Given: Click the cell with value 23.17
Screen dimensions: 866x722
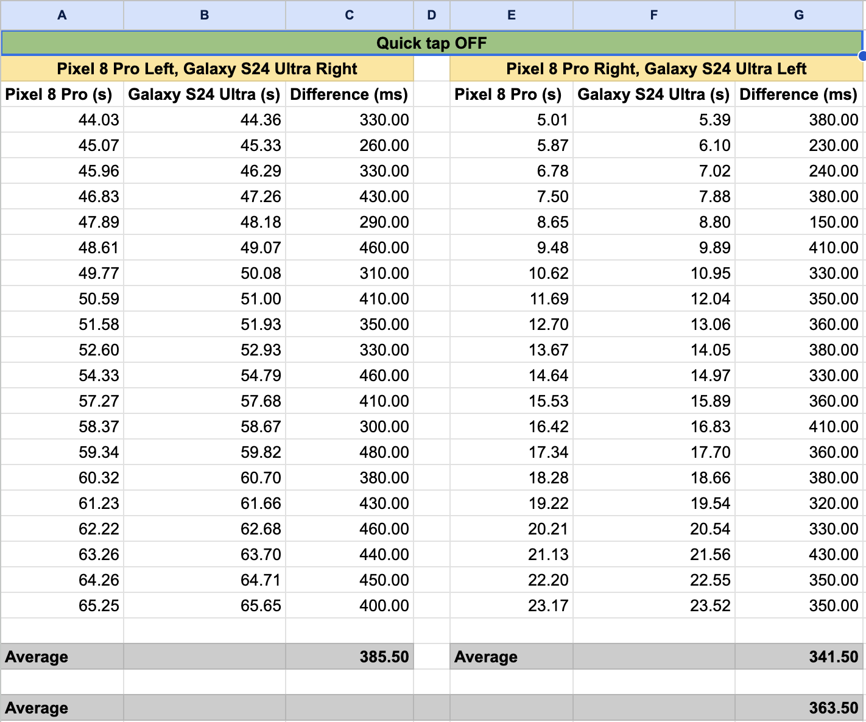Looking at the screenshot, I should click(x=512, y=606).
